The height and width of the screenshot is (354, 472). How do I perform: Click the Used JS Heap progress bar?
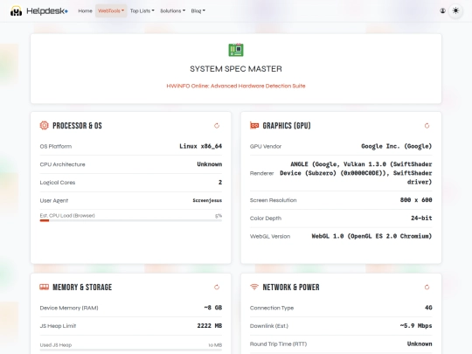[130, 351]
